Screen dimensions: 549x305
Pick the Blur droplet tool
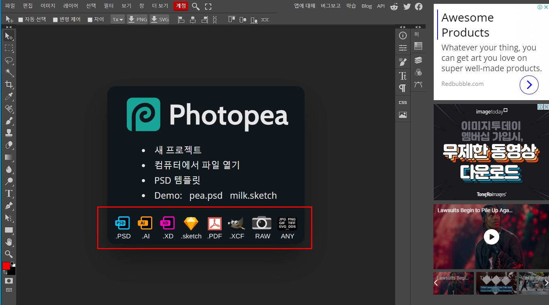click(x=8, y=169)
